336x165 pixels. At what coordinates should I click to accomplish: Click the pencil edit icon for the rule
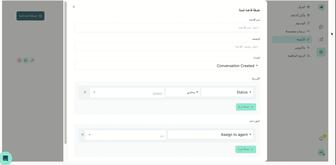(32, 60)
